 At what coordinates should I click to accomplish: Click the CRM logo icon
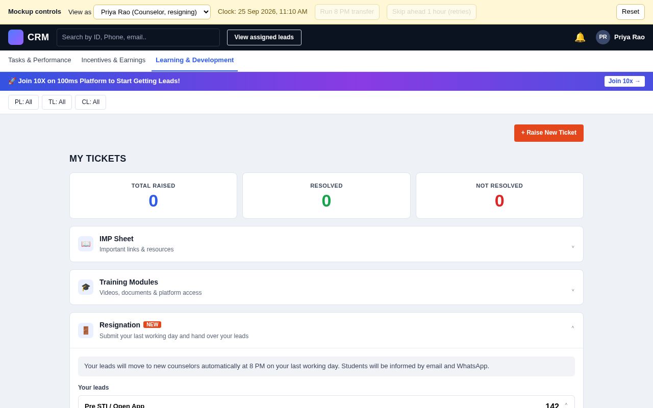pos(16,37)
